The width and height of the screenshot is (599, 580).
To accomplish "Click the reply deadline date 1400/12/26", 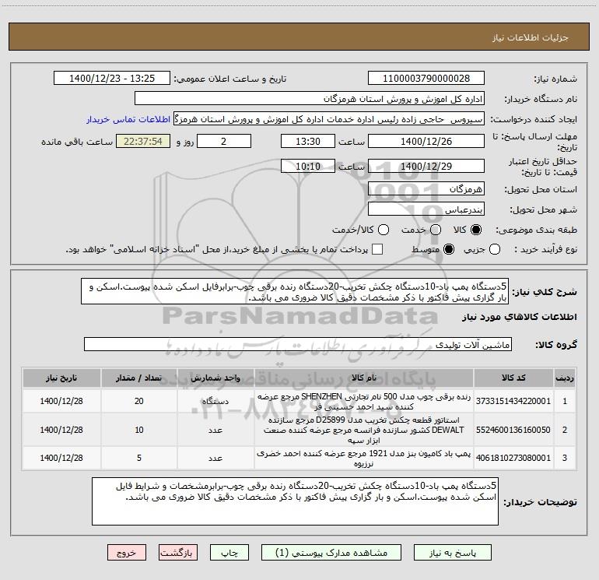I will pyautogui.click(x=426, y=141).
